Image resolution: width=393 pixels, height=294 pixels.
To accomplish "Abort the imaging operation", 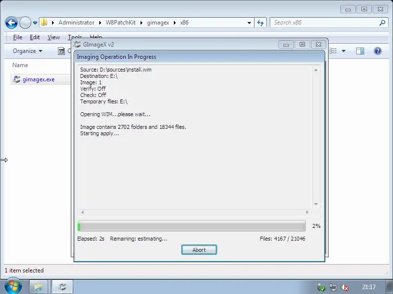I will pyautogui.click(x=199, y=250).
